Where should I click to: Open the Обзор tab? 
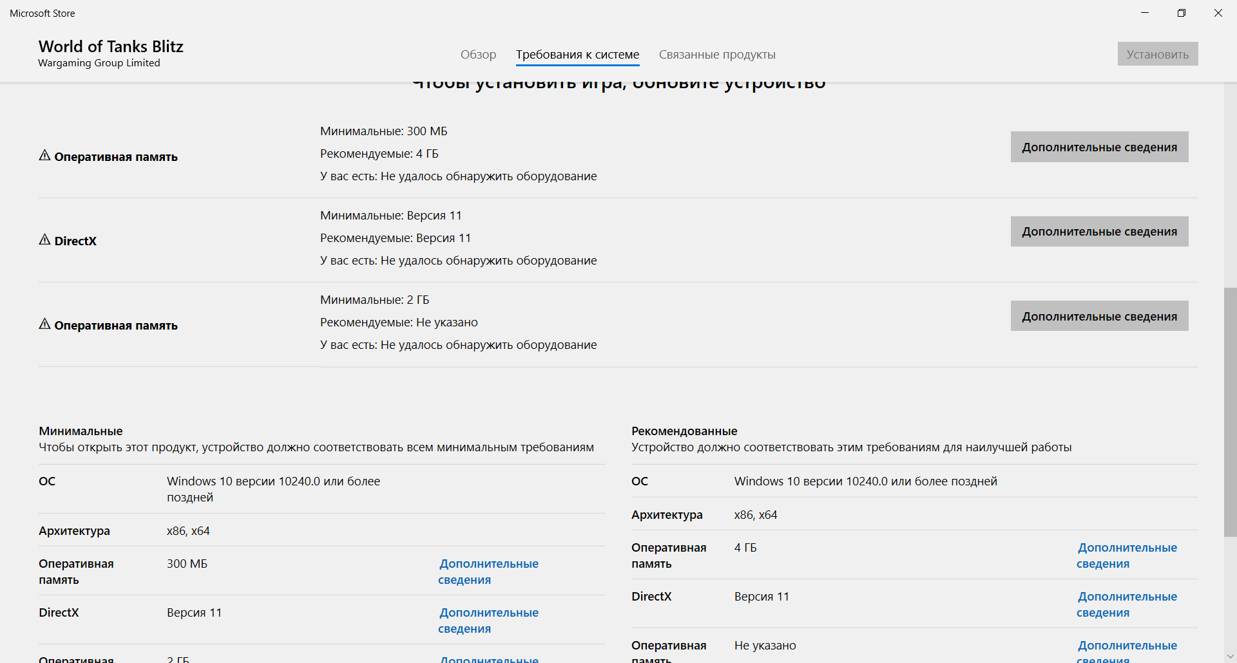click(478, 55)
